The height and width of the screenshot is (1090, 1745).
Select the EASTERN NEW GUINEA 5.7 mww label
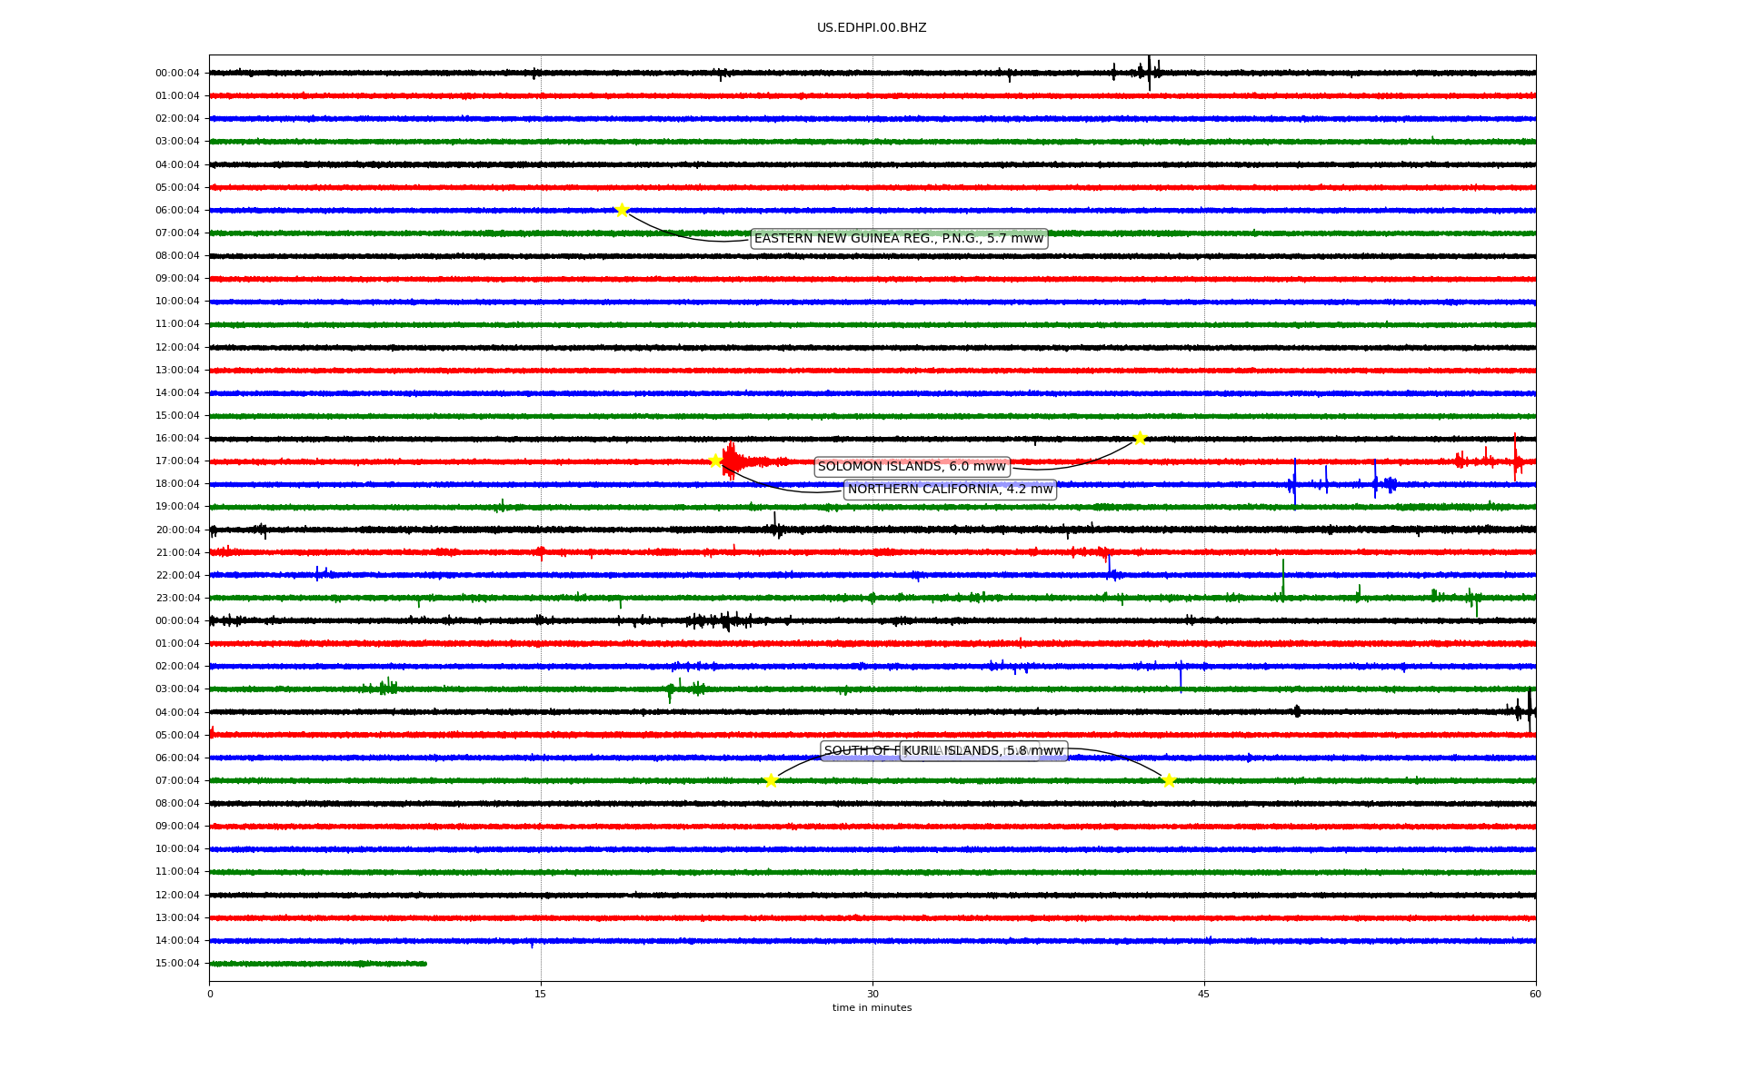[899, 239]
